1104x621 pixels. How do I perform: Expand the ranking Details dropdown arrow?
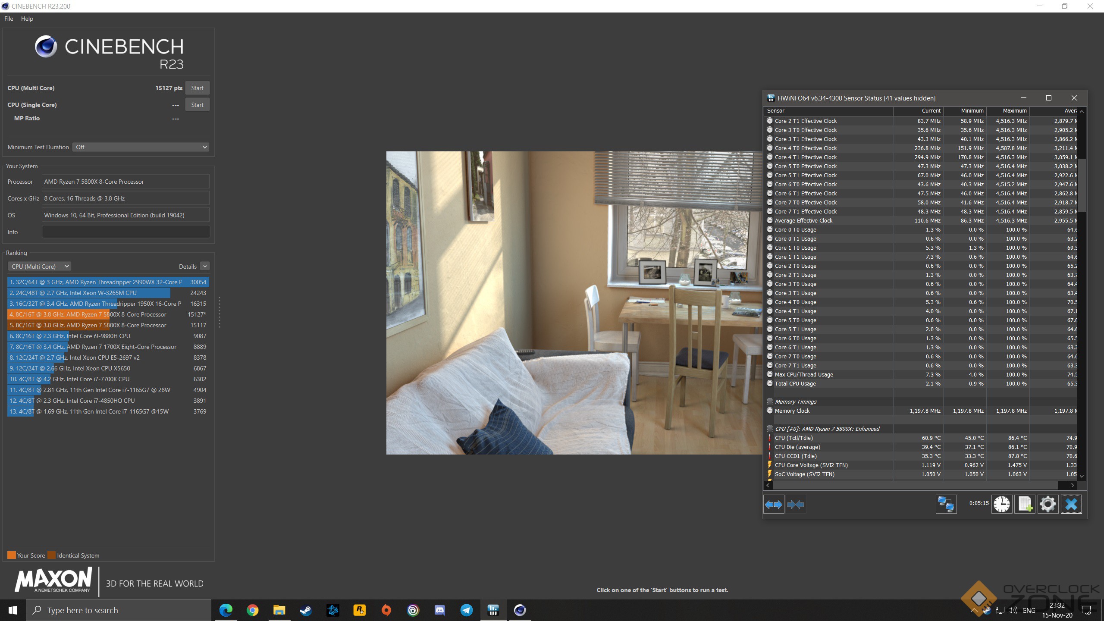point(205,267)
